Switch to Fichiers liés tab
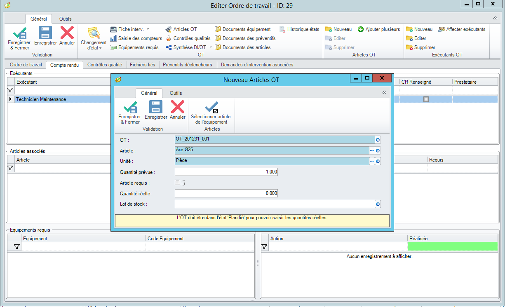 point(143,65)
